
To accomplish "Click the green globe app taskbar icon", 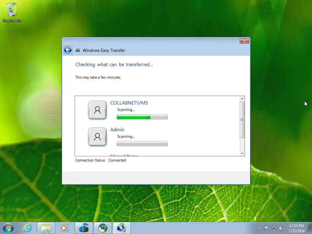I will (x=102, y=228).
